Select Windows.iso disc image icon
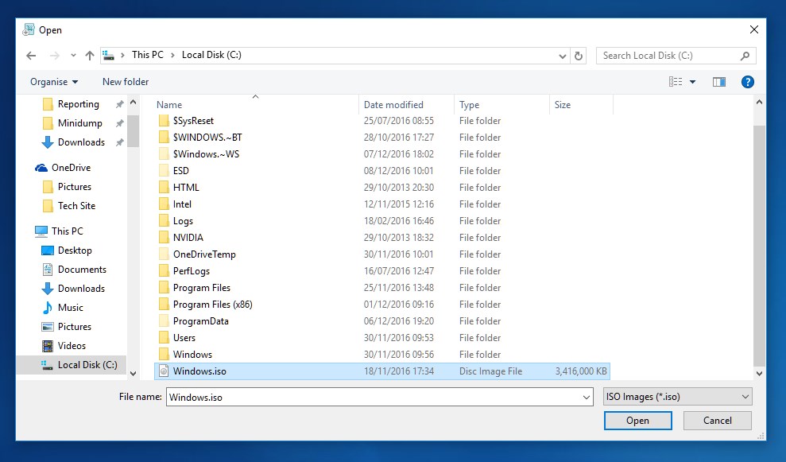 pyautogui.click(x=164, y=371)
